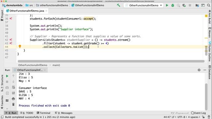Click the grey Stop icon in the top toolbar
Viewport: 212px width, 119px height.
(190, 5)
